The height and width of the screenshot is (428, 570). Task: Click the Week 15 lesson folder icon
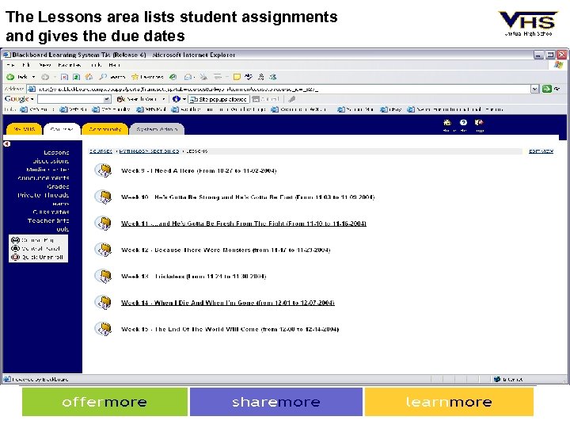point(104,329)
